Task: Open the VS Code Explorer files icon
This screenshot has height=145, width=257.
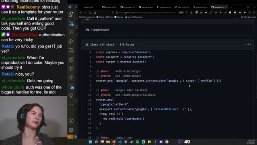Action: (71, 14)
